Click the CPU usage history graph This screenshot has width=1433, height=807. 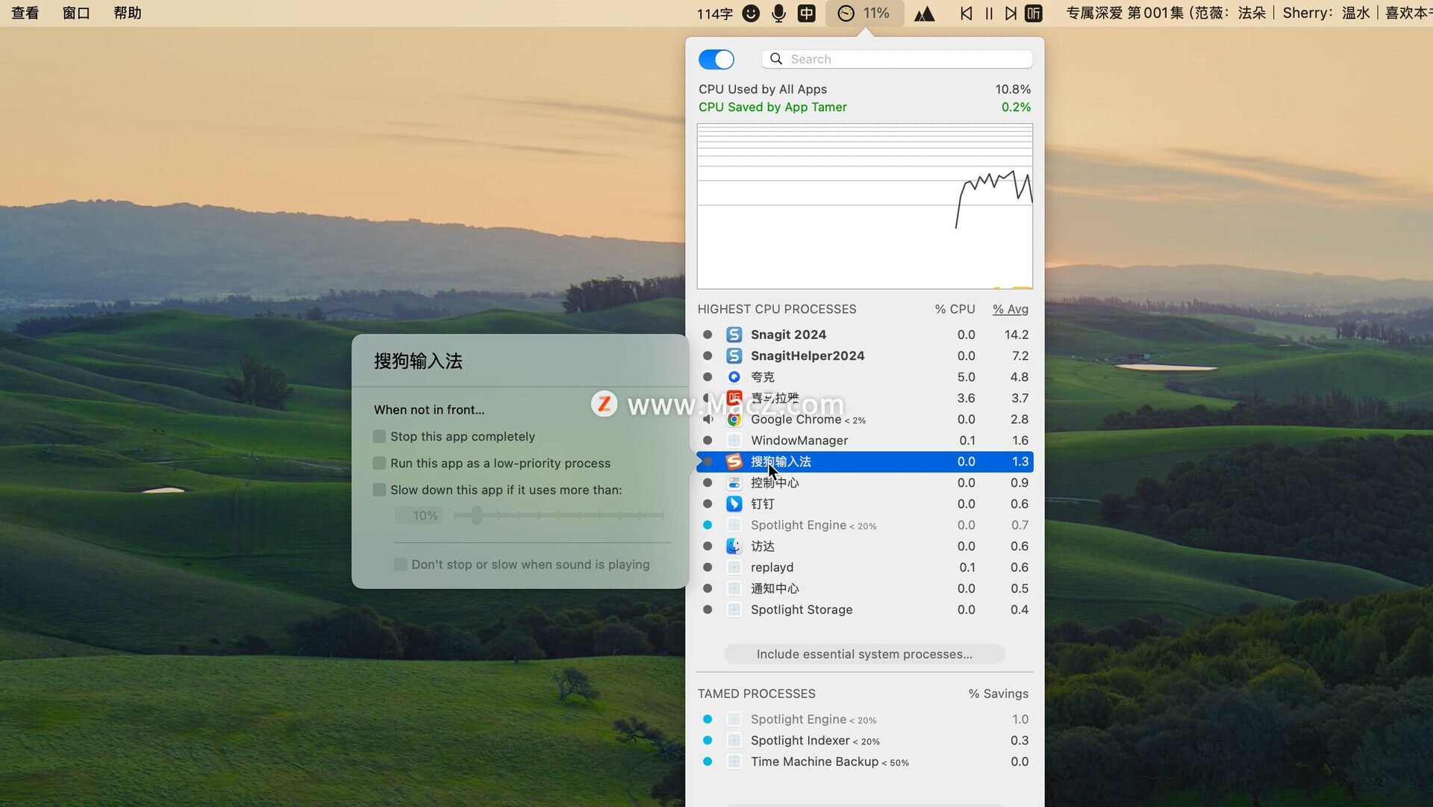pos(864,207)
